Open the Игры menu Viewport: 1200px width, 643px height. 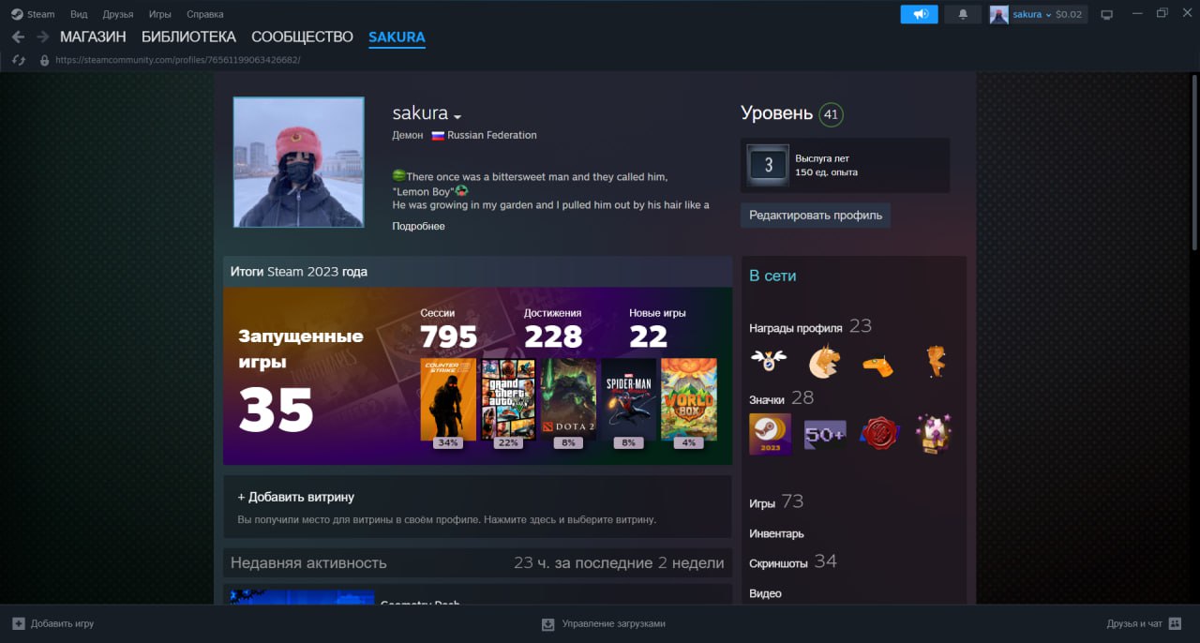(159, 14)
